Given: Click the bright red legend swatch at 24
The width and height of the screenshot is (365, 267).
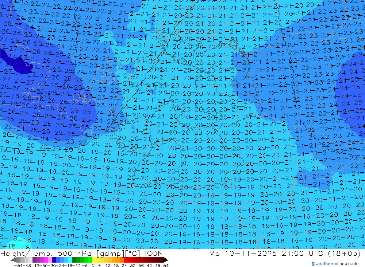Looking at the screenshot, I should point(126,260).
